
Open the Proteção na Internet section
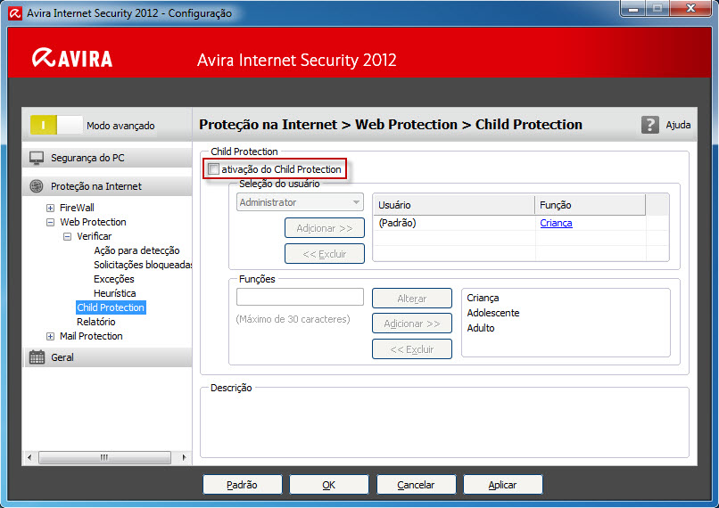click(107, 186)
